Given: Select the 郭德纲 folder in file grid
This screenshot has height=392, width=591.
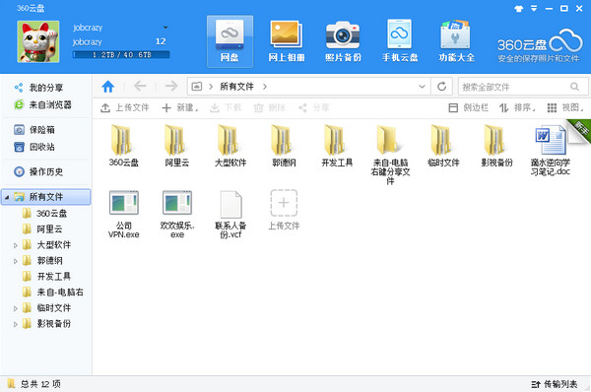Looking at the screenshot, I should [284, 146].
